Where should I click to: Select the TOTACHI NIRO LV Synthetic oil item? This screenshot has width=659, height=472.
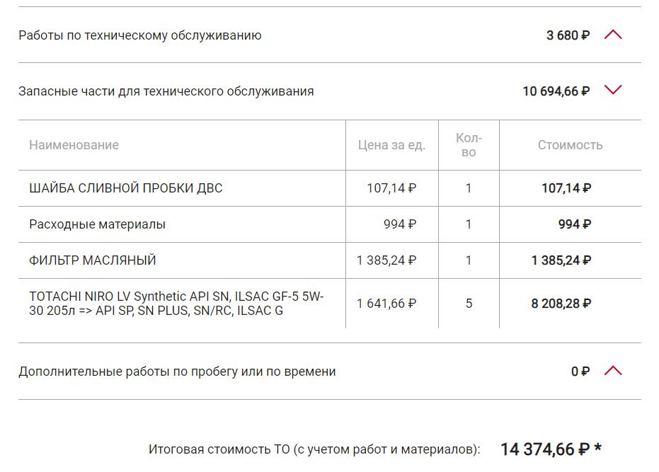(177, 304)
